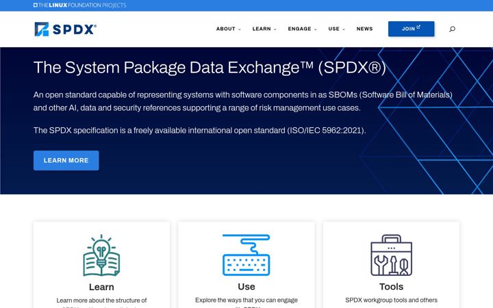
Task: Expand the Learn menu chevron
Action: (x=275, y=29)
